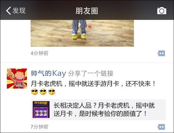Open shared link titled 长相决定人品
Image resolution: width=174 pixels, height=133 pixels.
[98, 110]
